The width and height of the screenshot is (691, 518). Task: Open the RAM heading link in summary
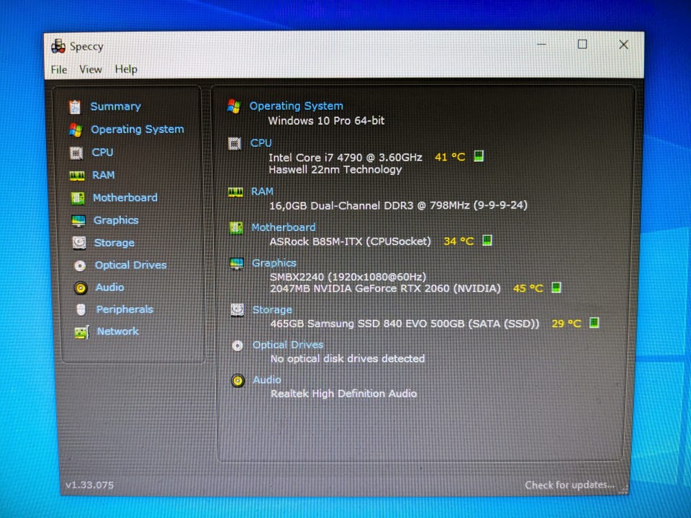tap(262, 191)
